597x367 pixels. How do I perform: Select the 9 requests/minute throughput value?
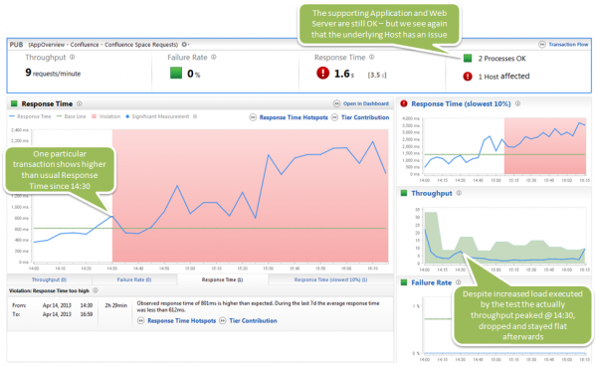[x=53, y=73]
